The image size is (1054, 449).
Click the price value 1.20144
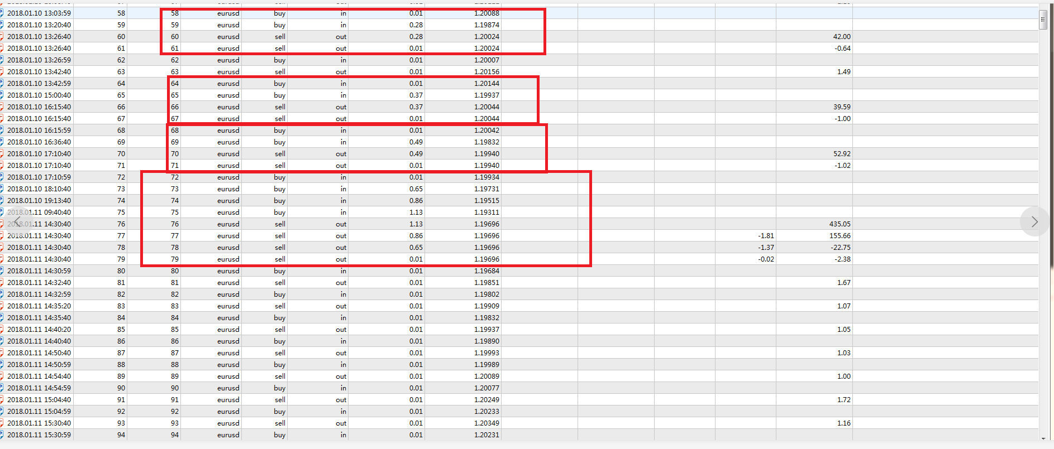pyautogui.click(x=487, y=83)
